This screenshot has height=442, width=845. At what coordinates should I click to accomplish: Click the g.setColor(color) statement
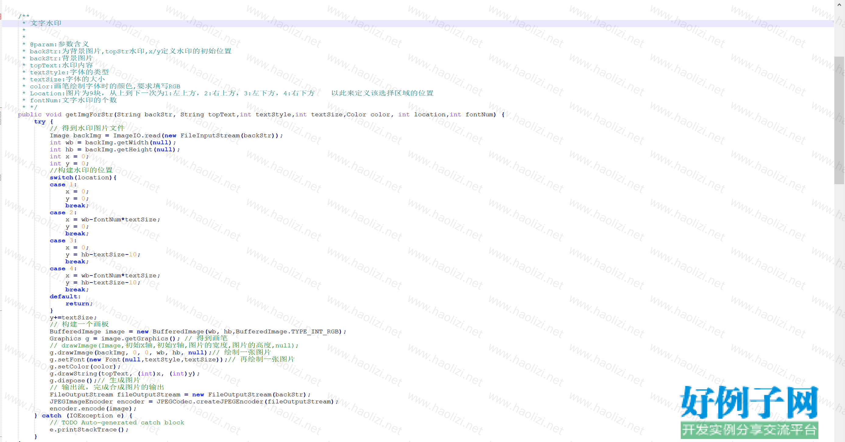[85, 367]
